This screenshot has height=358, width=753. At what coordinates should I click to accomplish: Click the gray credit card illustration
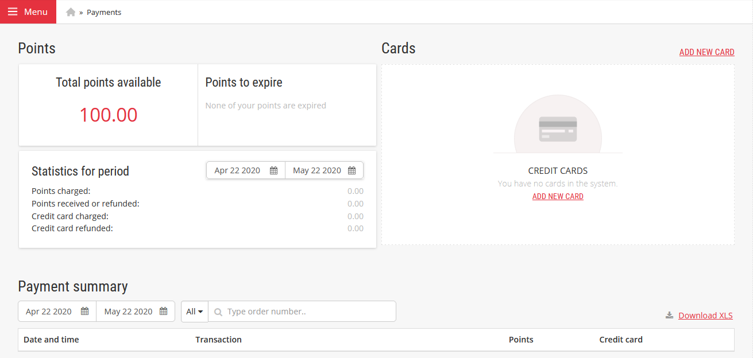(x=558, y=129)
